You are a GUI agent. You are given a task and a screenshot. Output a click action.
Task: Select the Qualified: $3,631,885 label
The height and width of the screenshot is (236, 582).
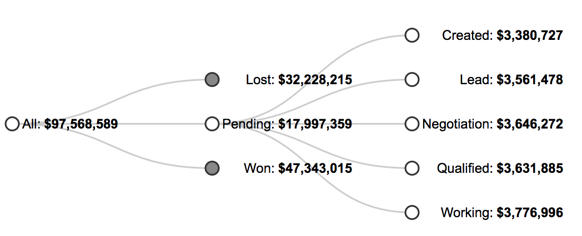500,168
